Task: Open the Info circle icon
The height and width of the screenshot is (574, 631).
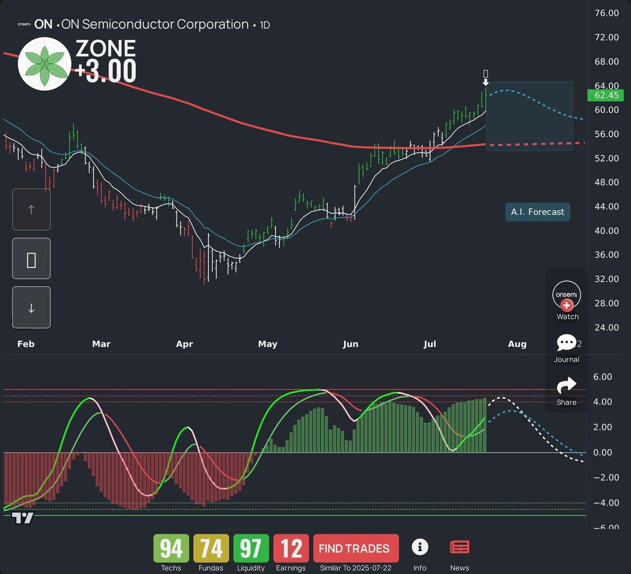Action: click(x=420, y=547)
